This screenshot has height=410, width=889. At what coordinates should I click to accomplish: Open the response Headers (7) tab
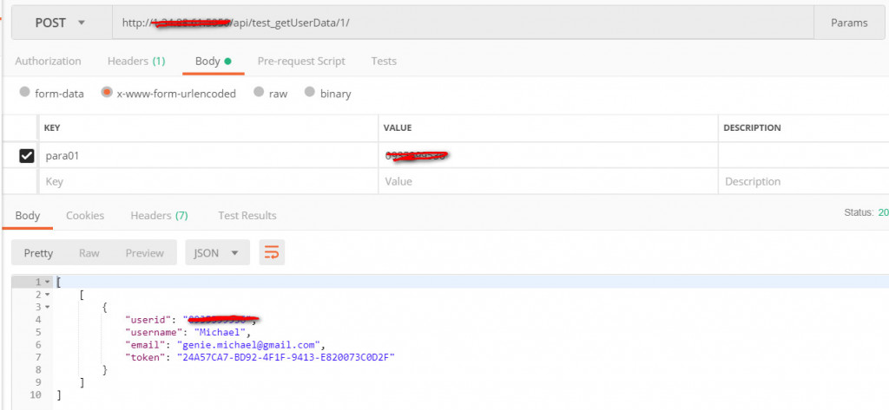point(160,216)
